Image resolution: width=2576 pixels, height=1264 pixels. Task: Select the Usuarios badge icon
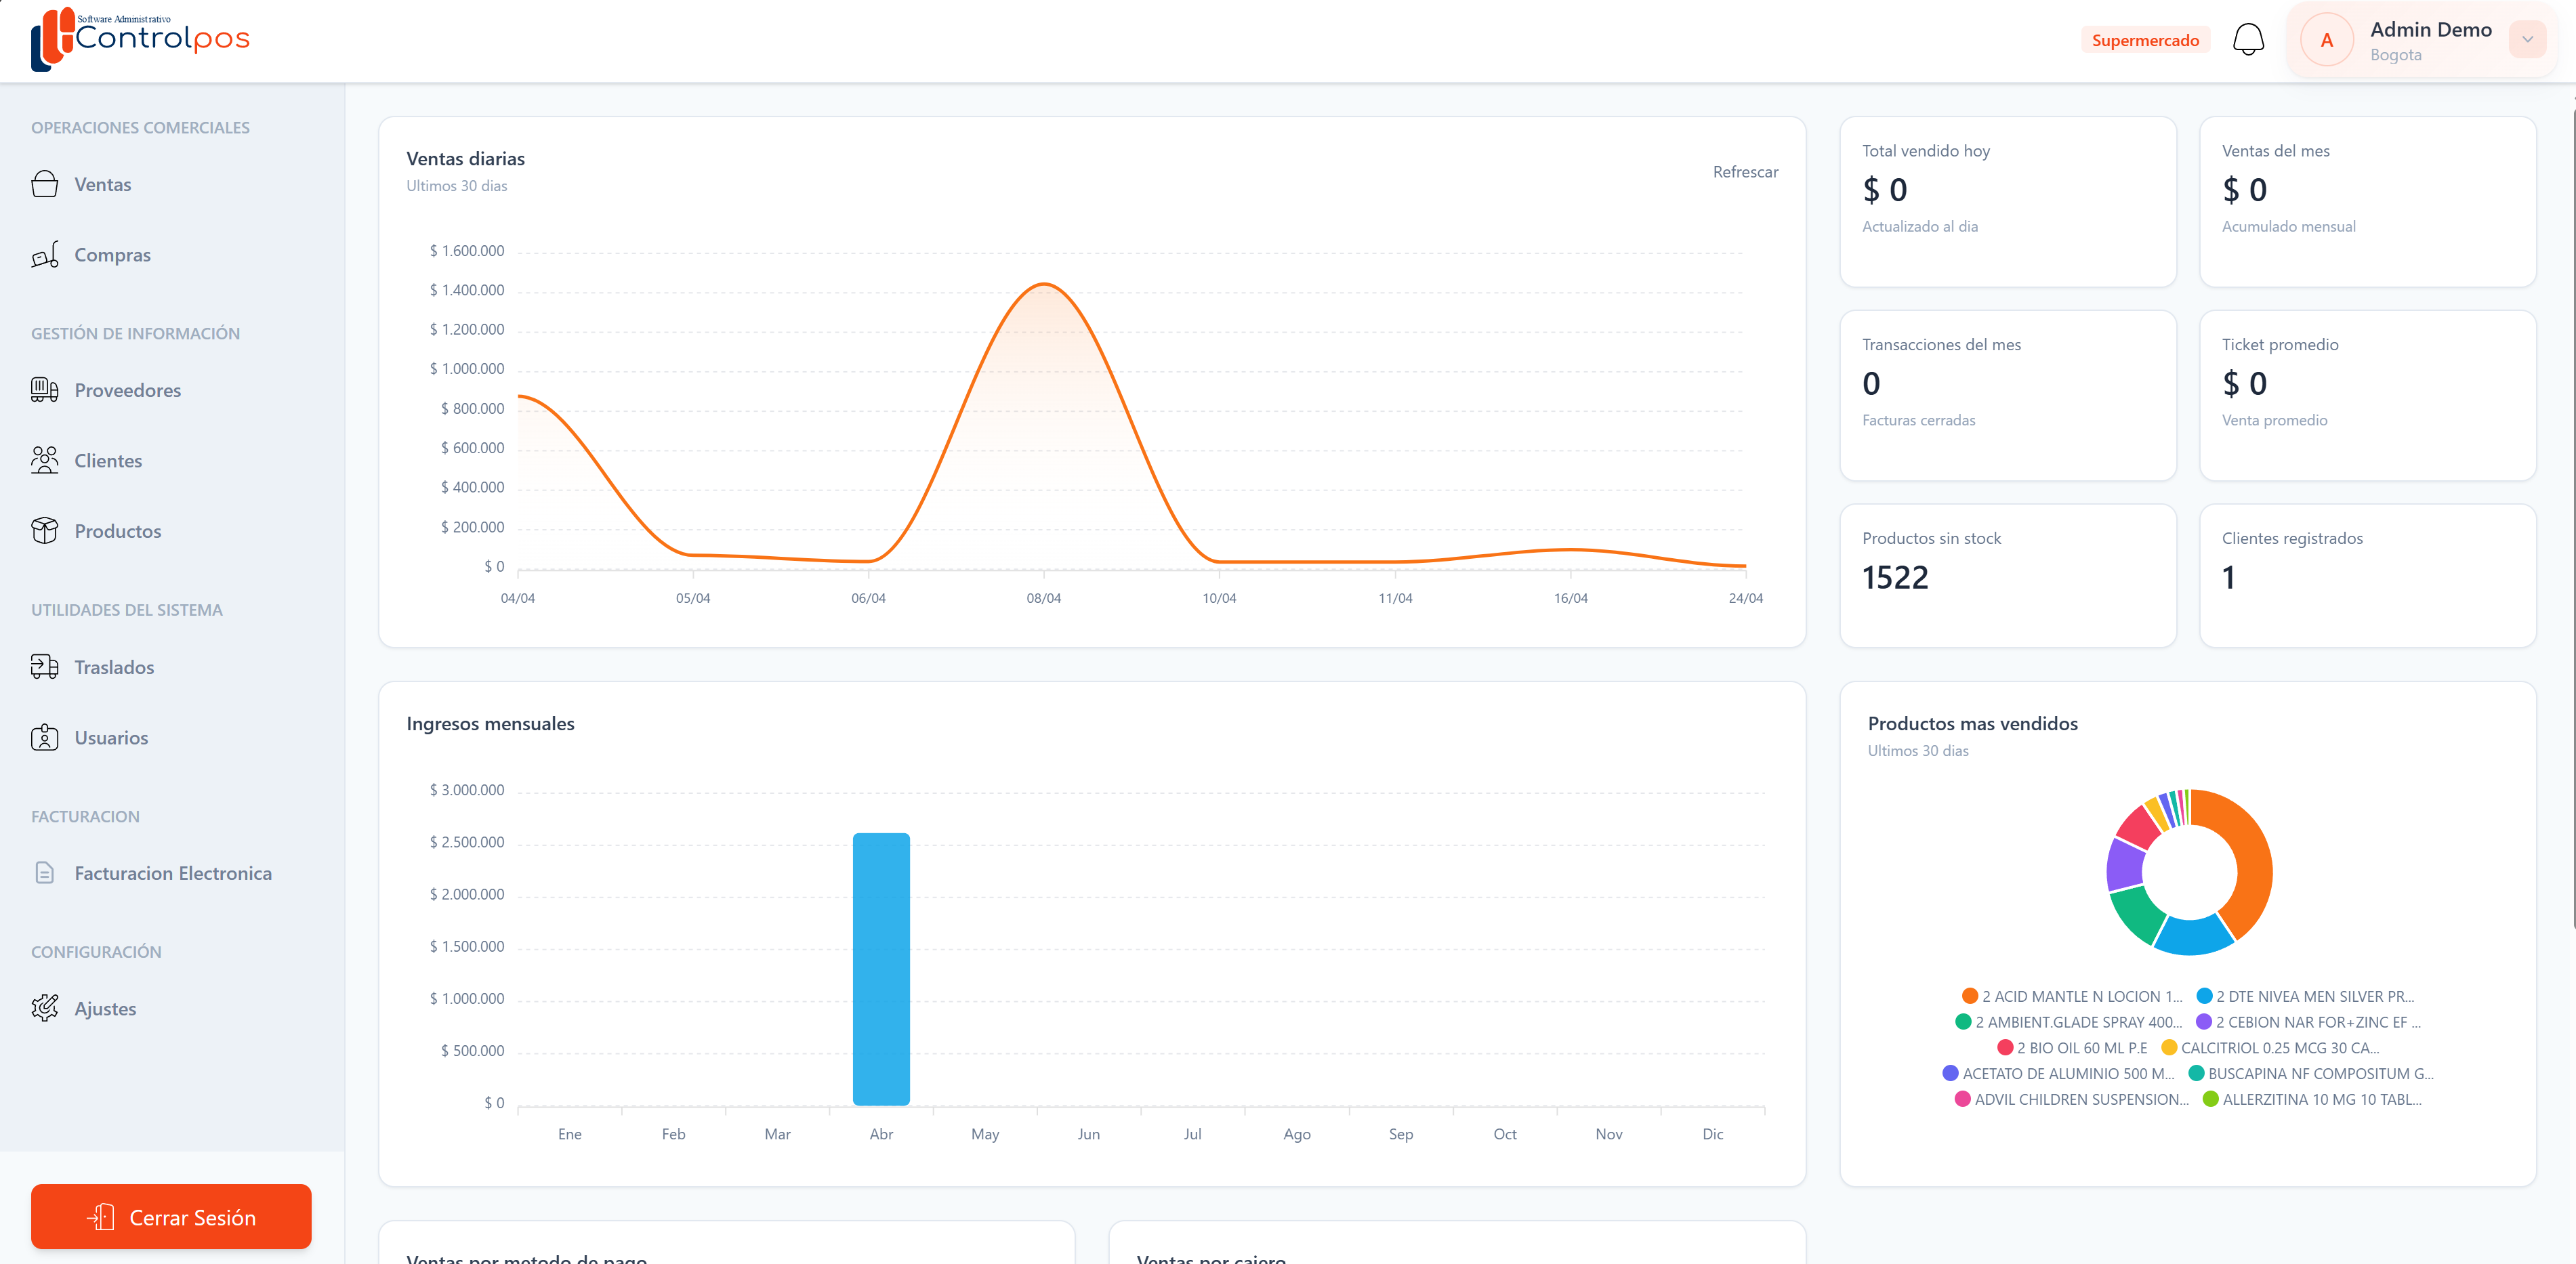coord(45,738)
